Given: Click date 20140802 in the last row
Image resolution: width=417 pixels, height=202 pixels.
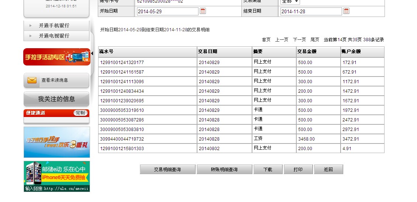Looking at the screenshot, I should coord(209,148).
